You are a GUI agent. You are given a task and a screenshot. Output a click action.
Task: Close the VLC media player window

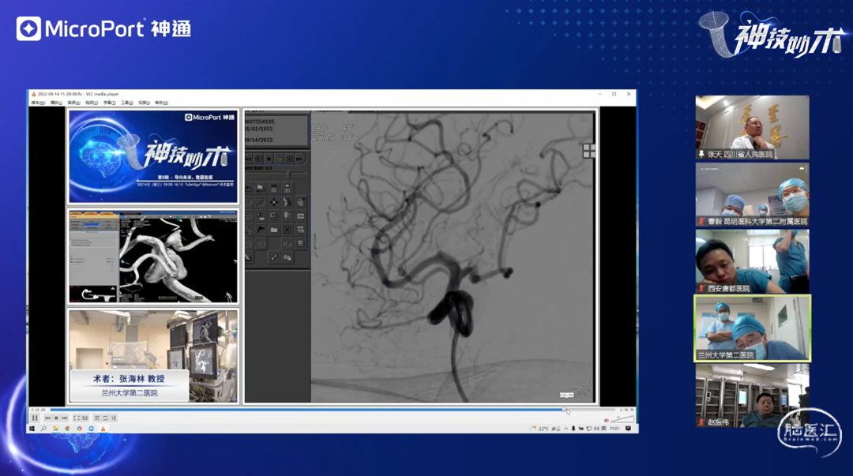[x=629, y=94]
